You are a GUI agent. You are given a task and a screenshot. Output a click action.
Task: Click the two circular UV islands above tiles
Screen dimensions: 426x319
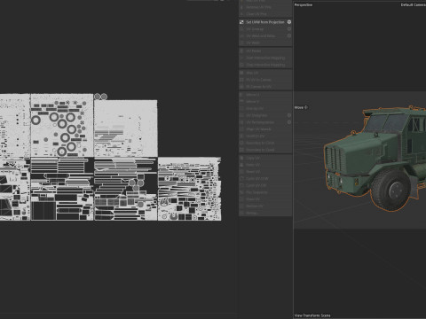(100, 97)
